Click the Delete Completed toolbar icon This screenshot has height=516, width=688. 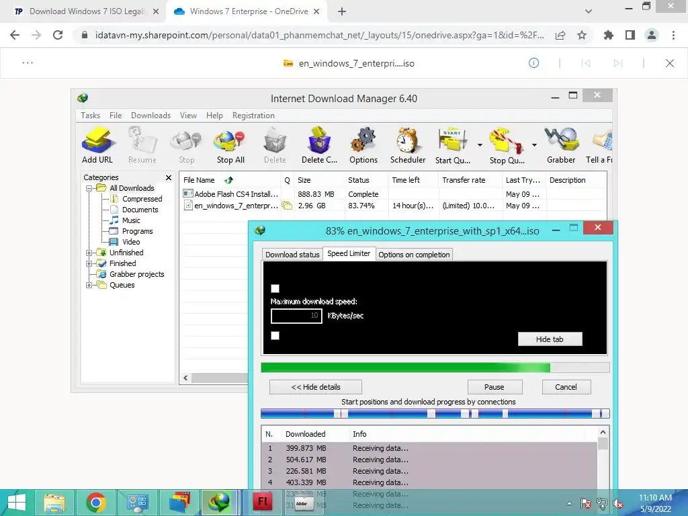(x=319, y=145)
